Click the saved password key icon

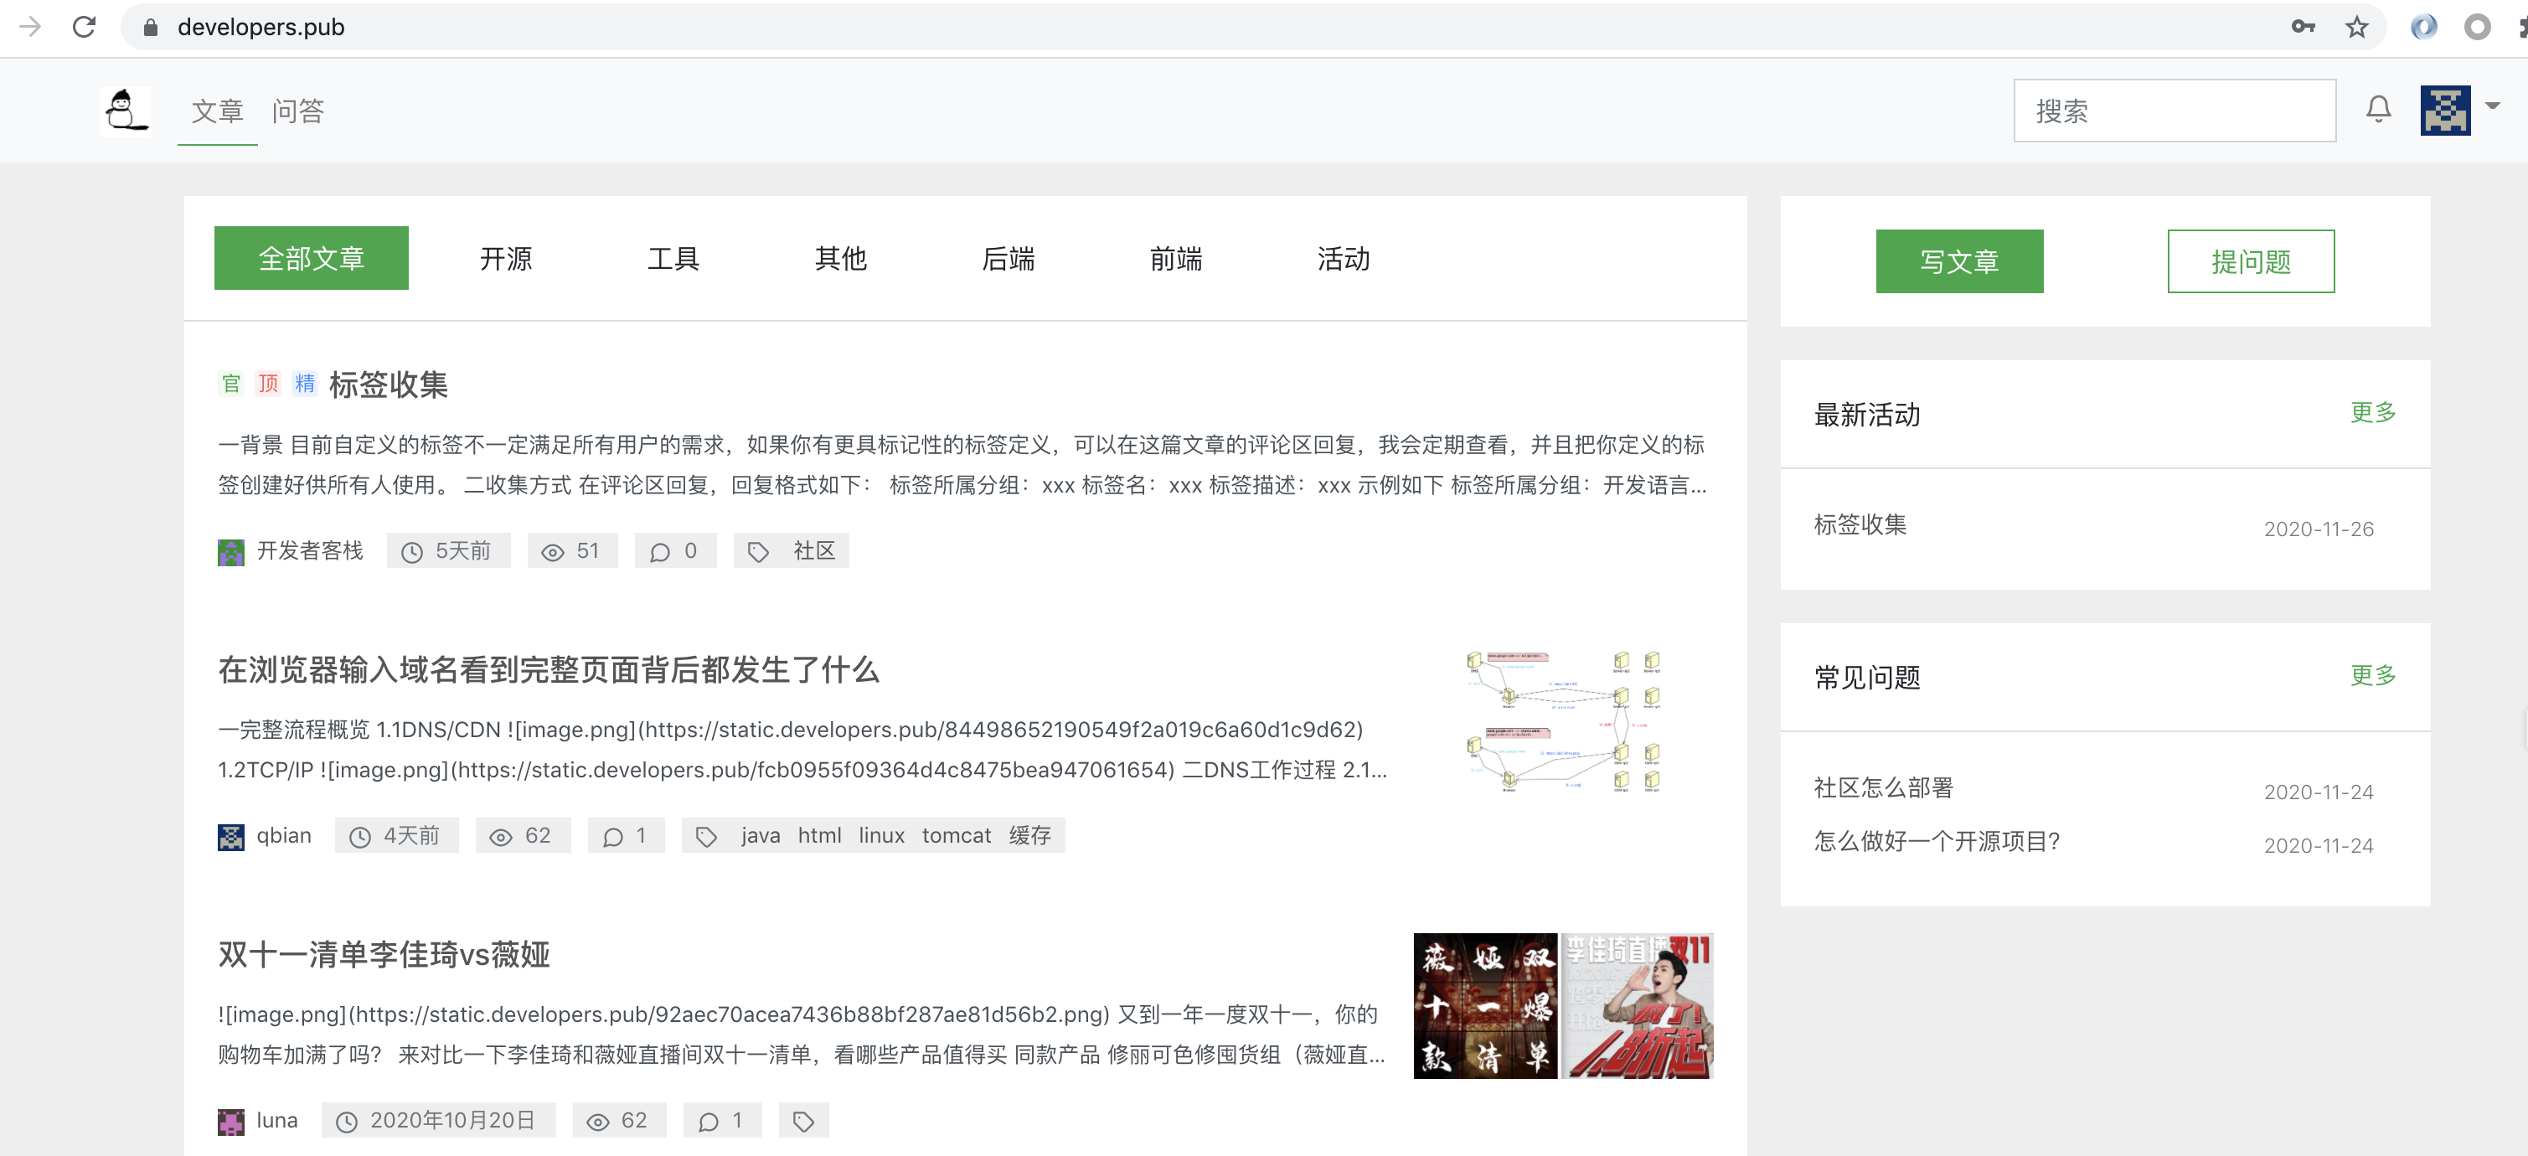(x=2303, y=27)
